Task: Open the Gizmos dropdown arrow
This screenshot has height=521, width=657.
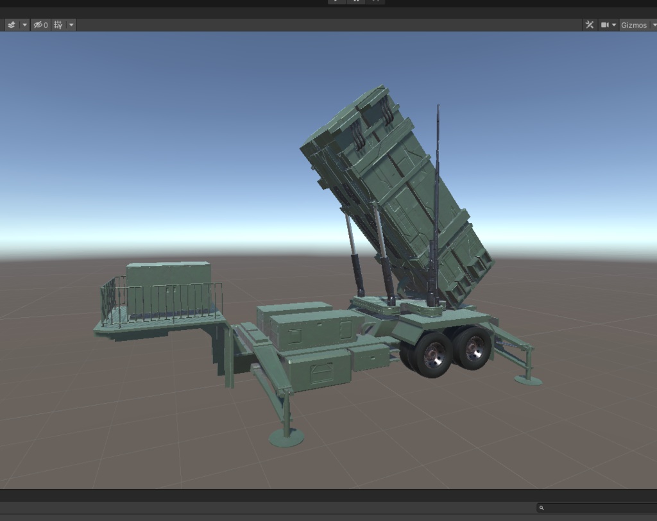Action: click(x=654, y=25)
